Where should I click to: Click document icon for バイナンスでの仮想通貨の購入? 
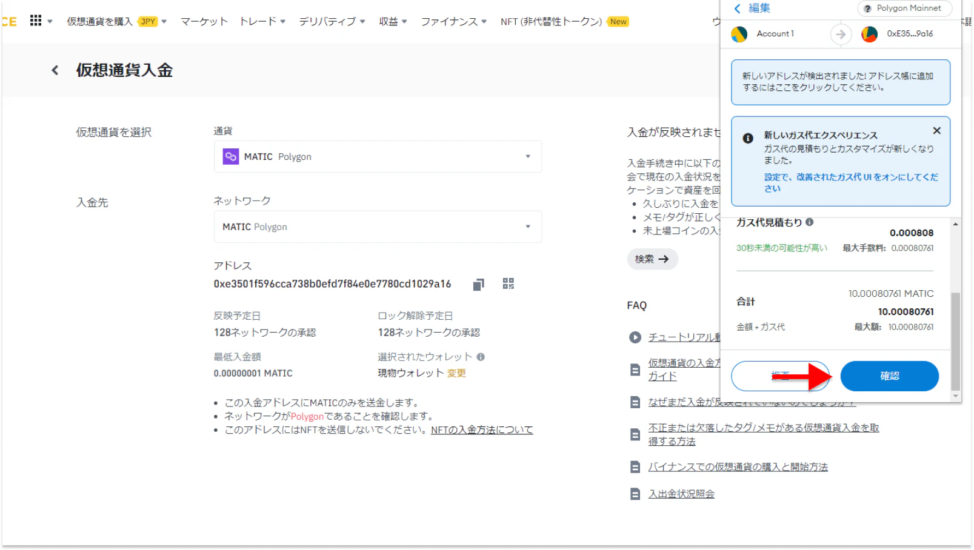(x=635, y=467)
